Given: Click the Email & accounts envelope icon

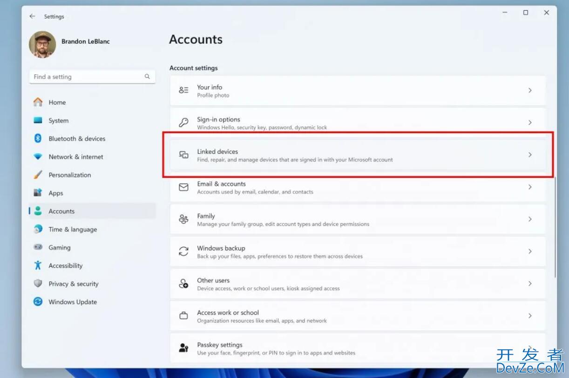Looking at the screenshot, I should [184, 187].
